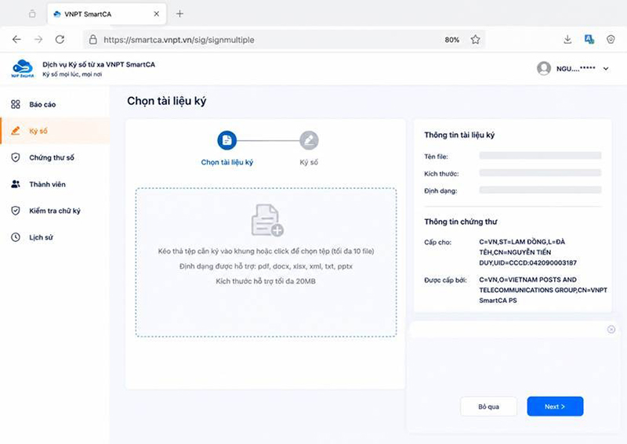Open the browser downloads icon

point(567,40)
